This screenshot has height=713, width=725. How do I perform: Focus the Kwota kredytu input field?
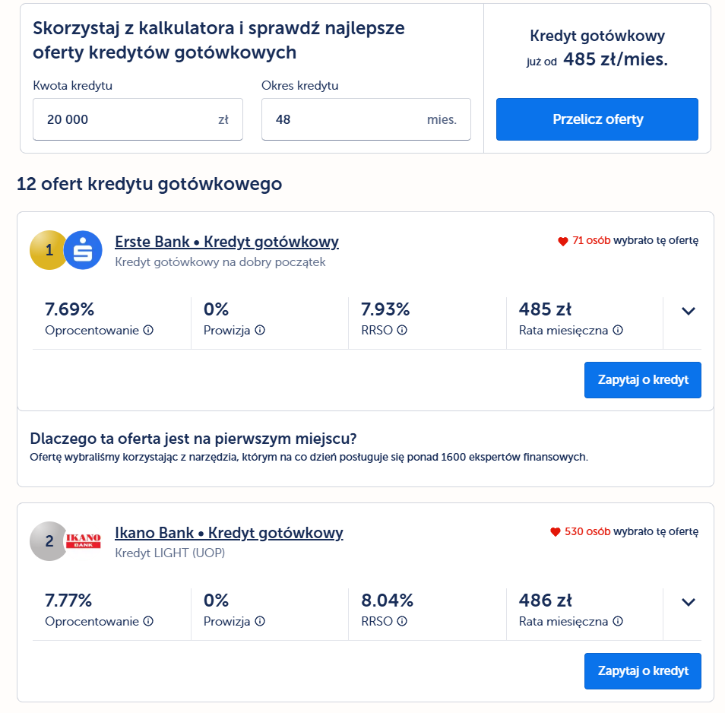(x=138, y=119)
